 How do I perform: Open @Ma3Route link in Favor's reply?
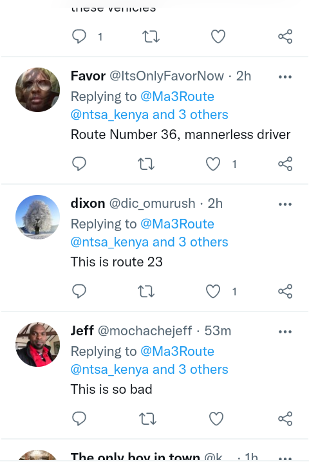tap(178, 97)
